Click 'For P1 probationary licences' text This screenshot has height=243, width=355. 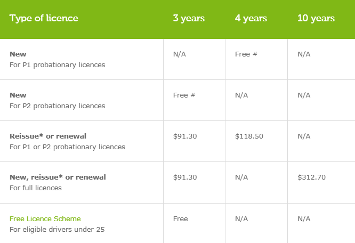click(57, 65)
